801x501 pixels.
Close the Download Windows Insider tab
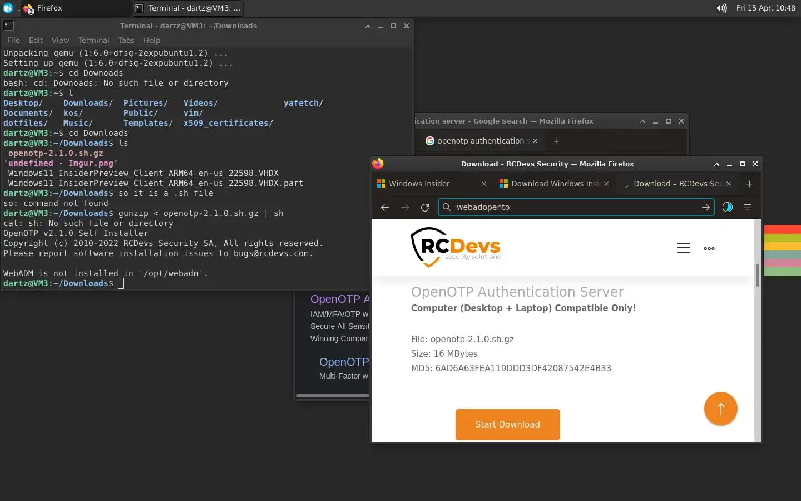(606, 184)
